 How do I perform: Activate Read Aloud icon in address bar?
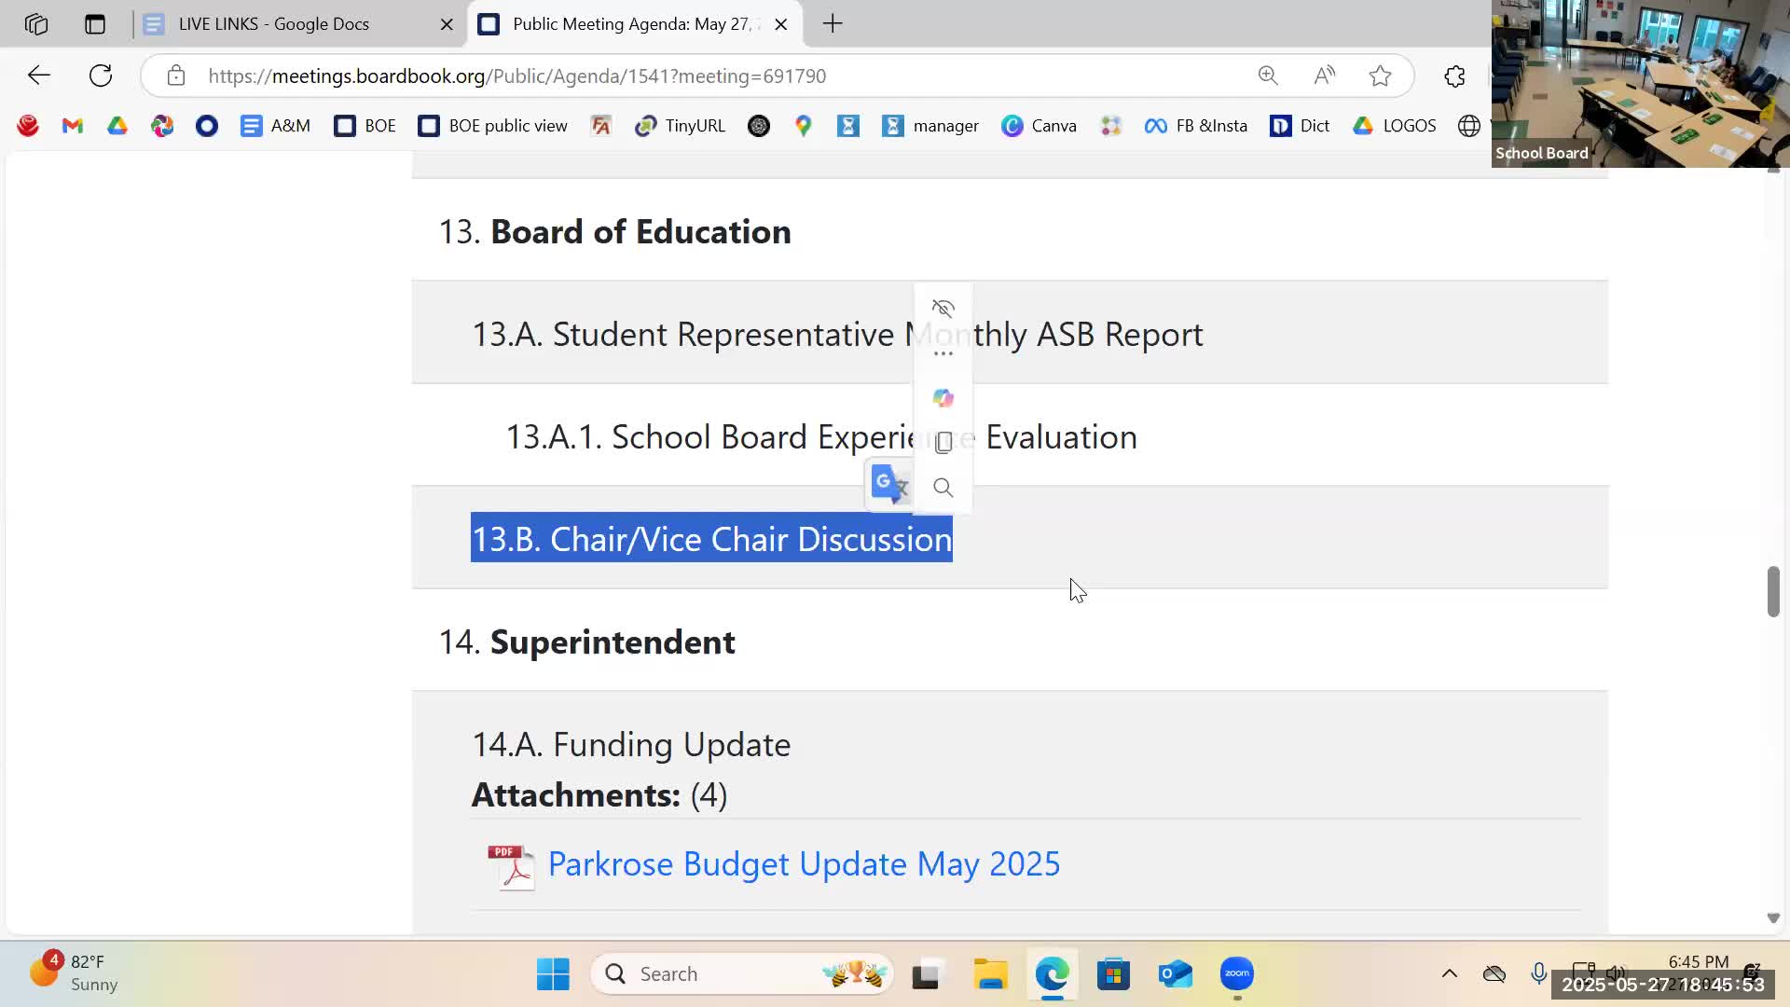pyautogui.click(x=1324, y=76)
